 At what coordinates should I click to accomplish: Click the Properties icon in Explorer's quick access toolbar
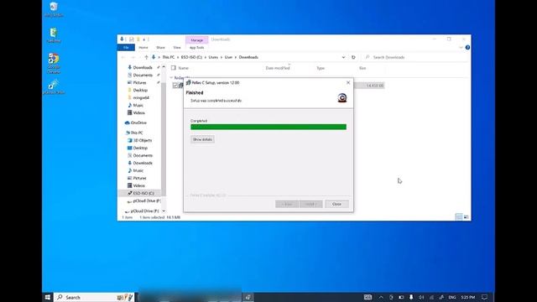(x=131, y=39)
